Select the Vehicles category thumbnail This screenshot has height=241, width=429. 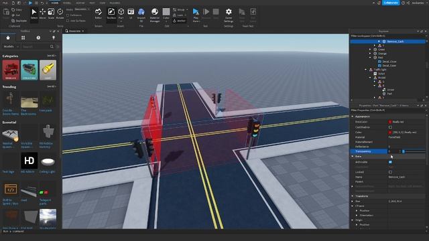pyautogui.click(x=11, y=70)
